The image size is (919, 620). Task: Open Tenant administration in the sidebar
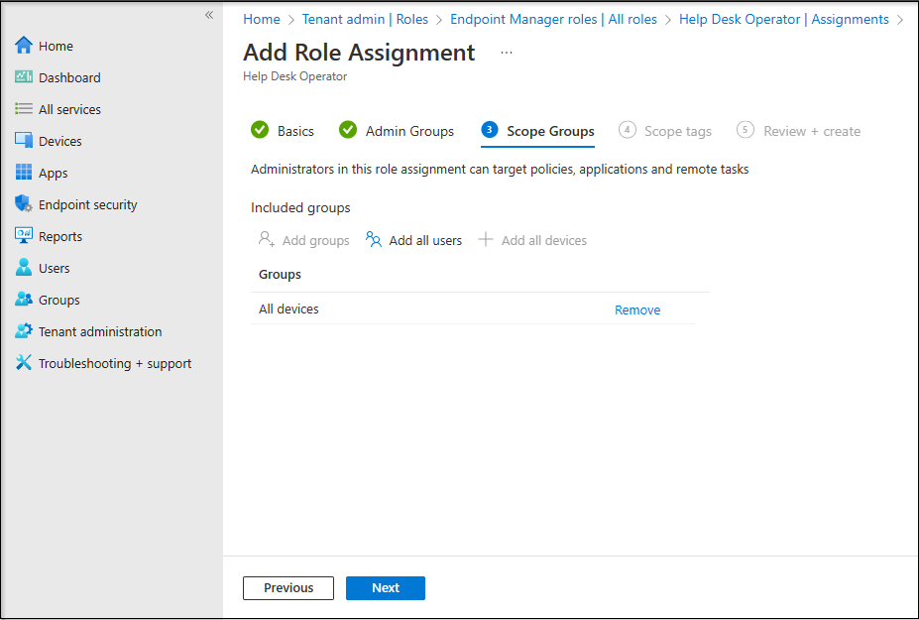tap(100, 331)
